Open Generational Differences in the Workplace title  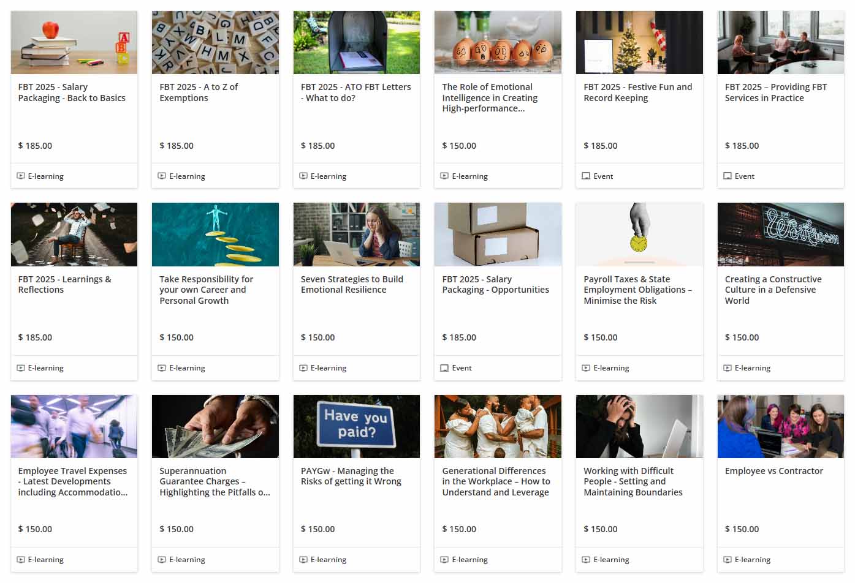[496, 481]
